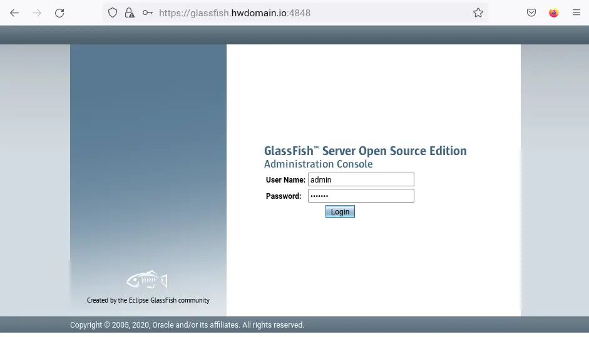Click the Password field
Screen dimensions: 589x337
pyautogui.click(x=361, y=196)
